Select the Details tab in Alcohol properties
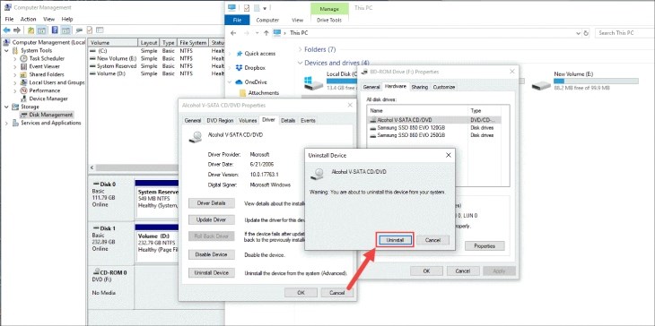655x326 pixels. click(x=288, y=121)
